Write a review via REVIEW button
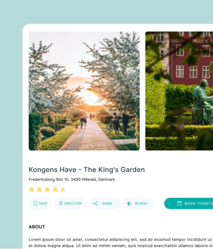Screen dimensions: 213x249 click(138, 203)
